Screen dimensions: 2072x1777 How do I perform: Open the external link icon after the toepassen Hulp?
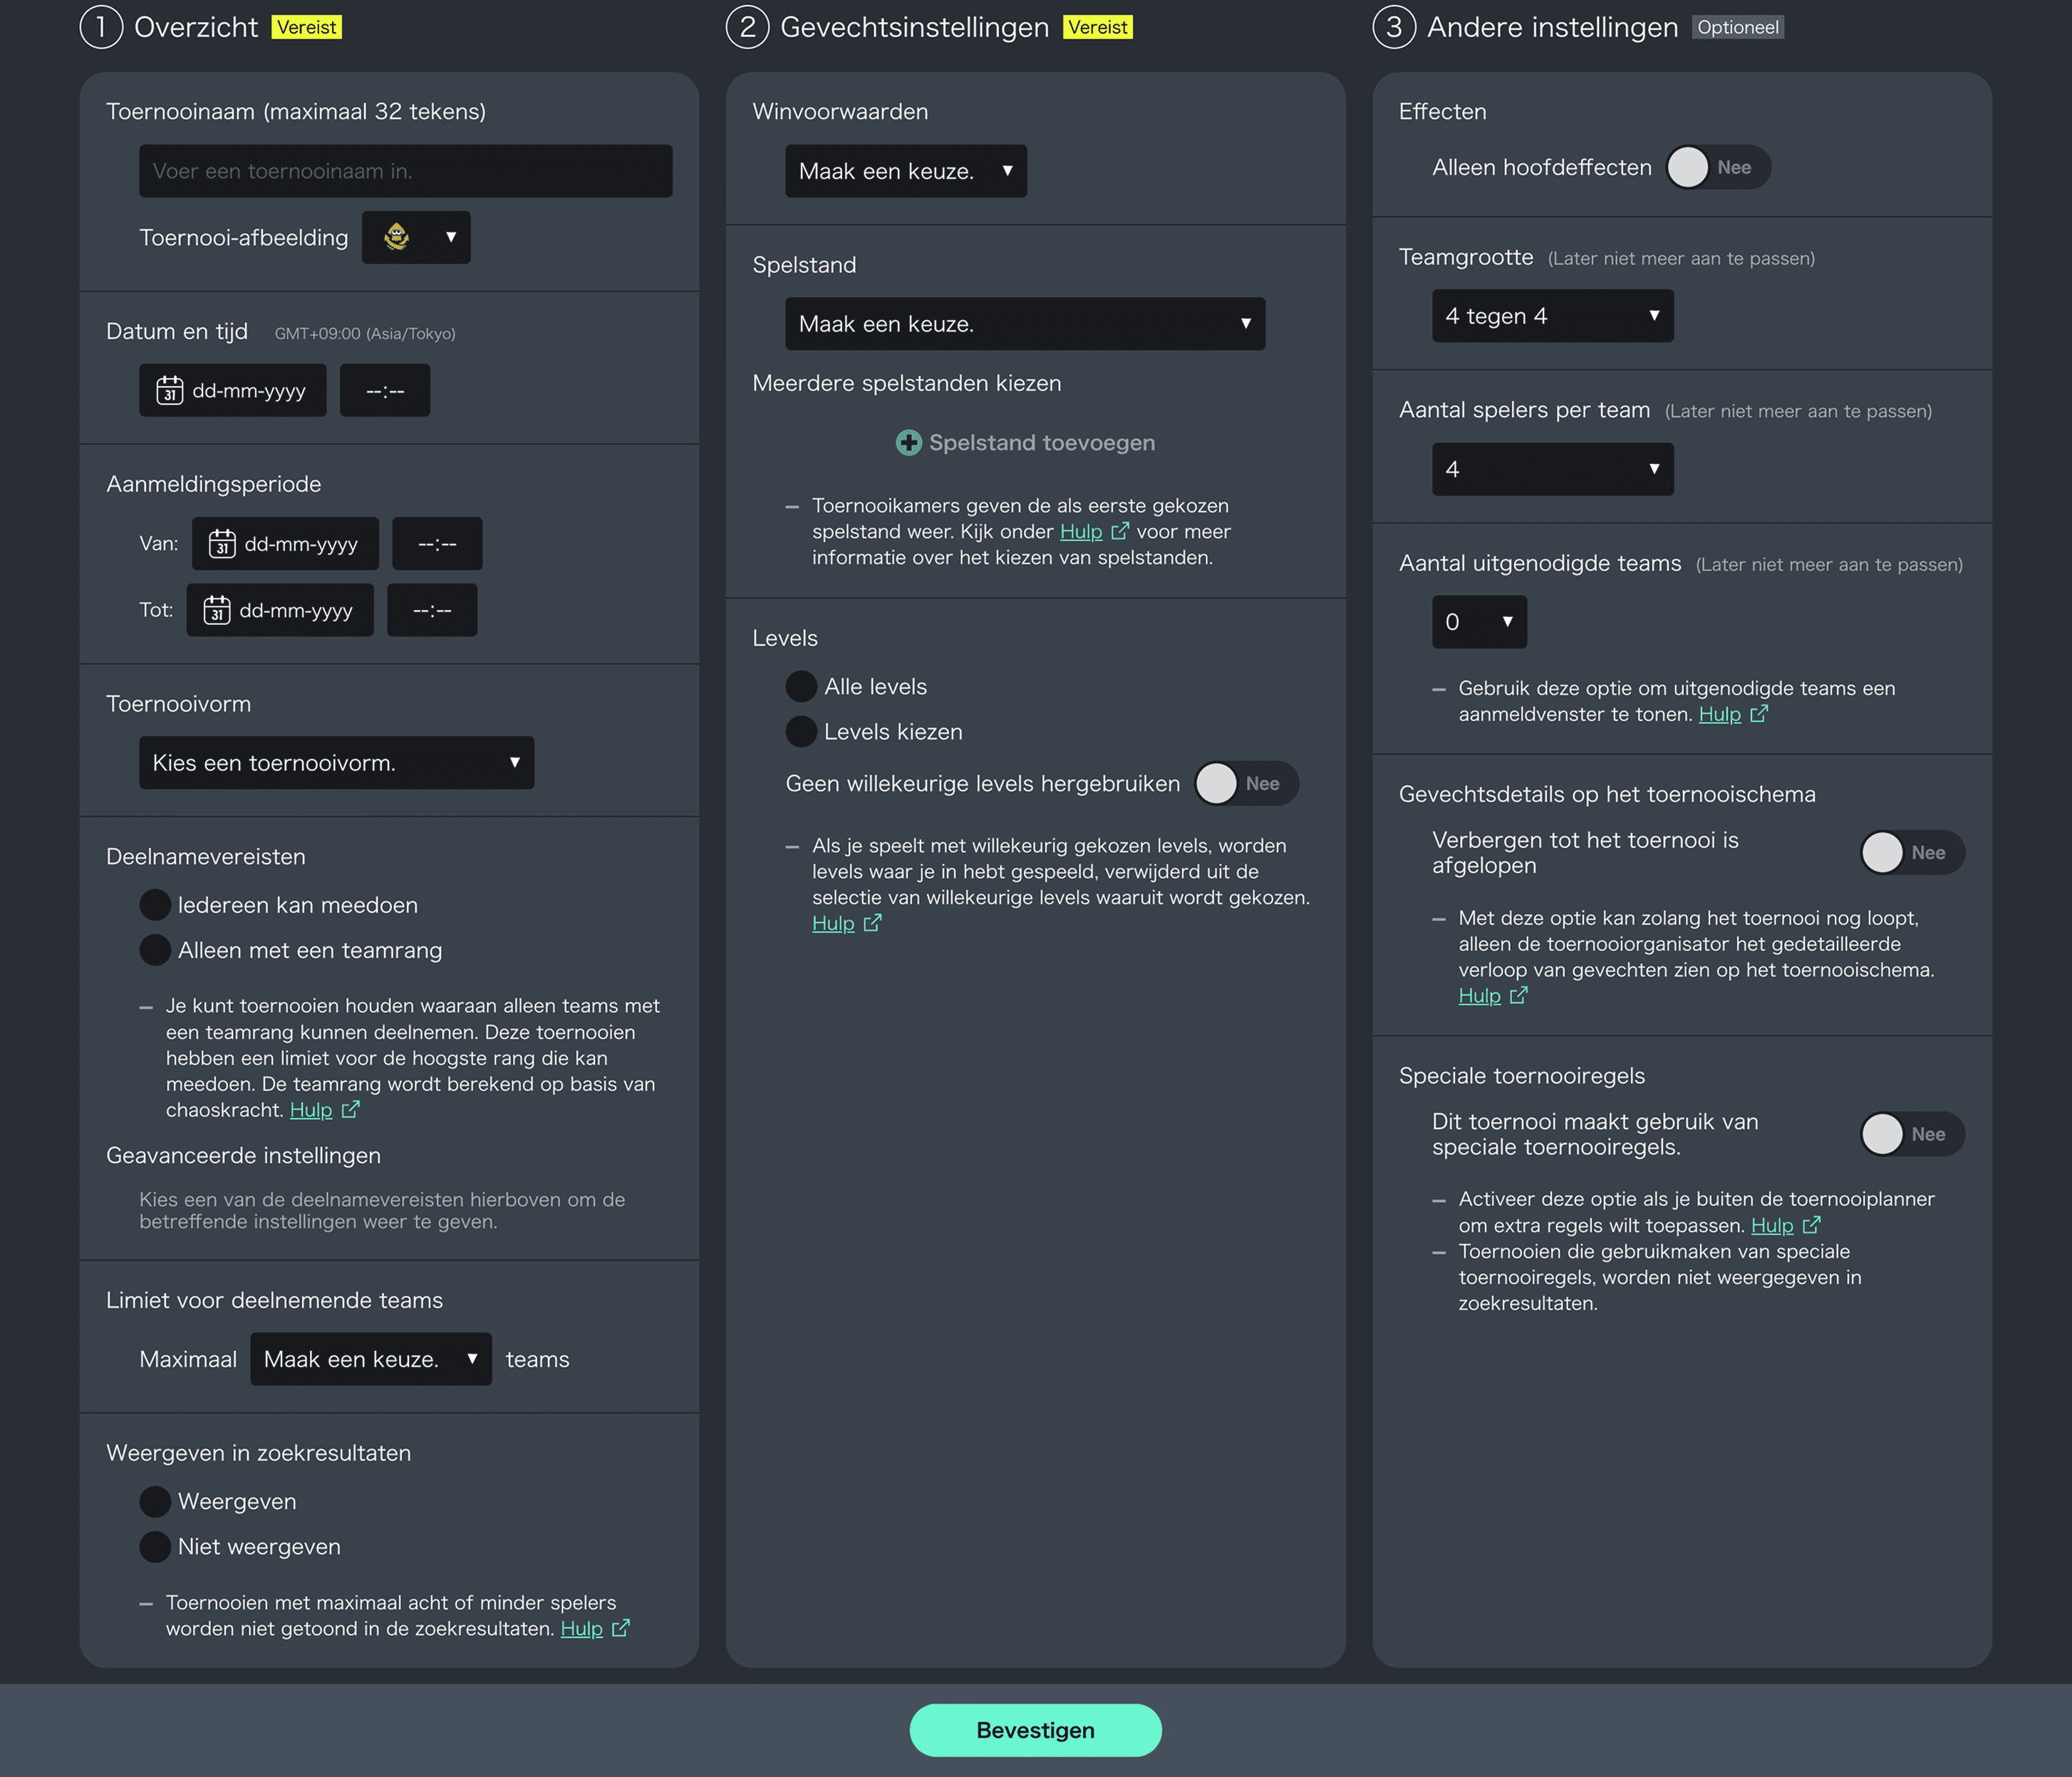coord(1811,1224)
